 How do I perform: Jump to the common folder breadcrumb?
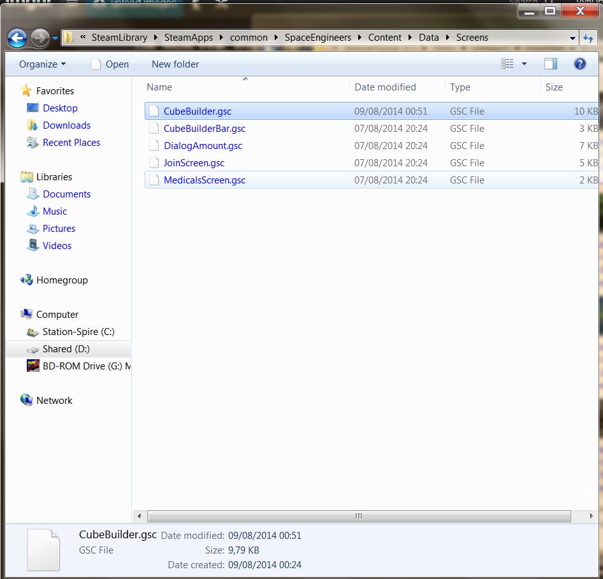(249, 38)
